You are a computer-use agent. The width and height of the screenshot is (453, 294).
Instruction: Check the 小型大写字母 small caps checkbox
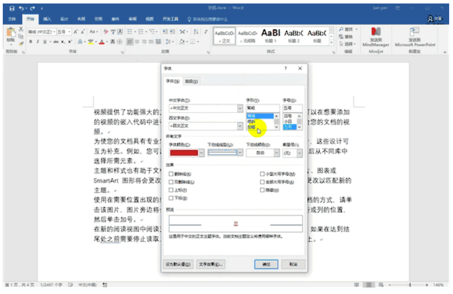[x=262, y=174]
